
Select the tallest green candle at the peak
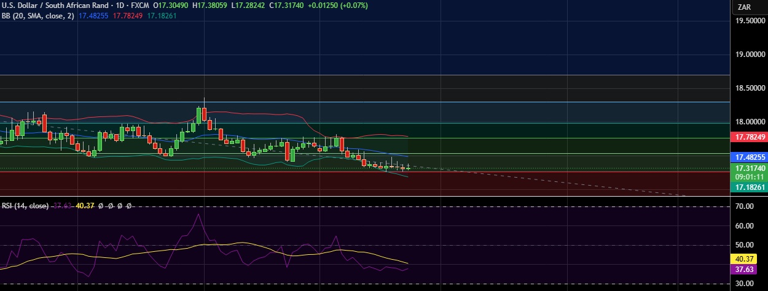[x=199, y=115]
